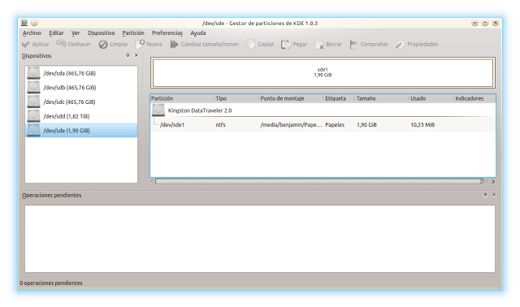Click the Copiar toolbar icon

coord(251,44)
